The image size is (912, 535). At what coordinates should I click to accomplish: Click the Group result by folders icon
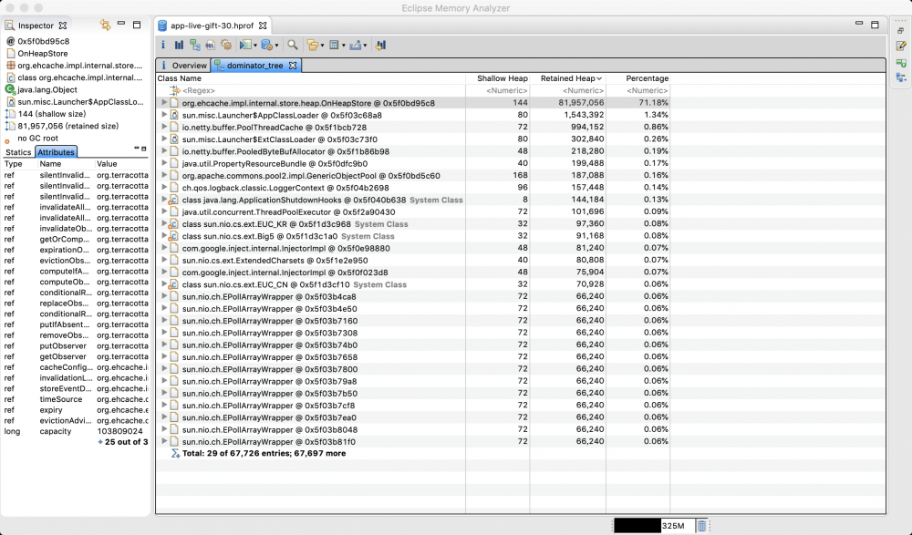click(313, 45)
